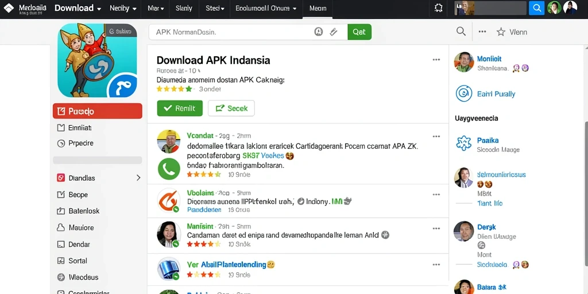Screen dimensions: 588x294
Task: Select the red Paedo sidebar item
Action: 98,111
